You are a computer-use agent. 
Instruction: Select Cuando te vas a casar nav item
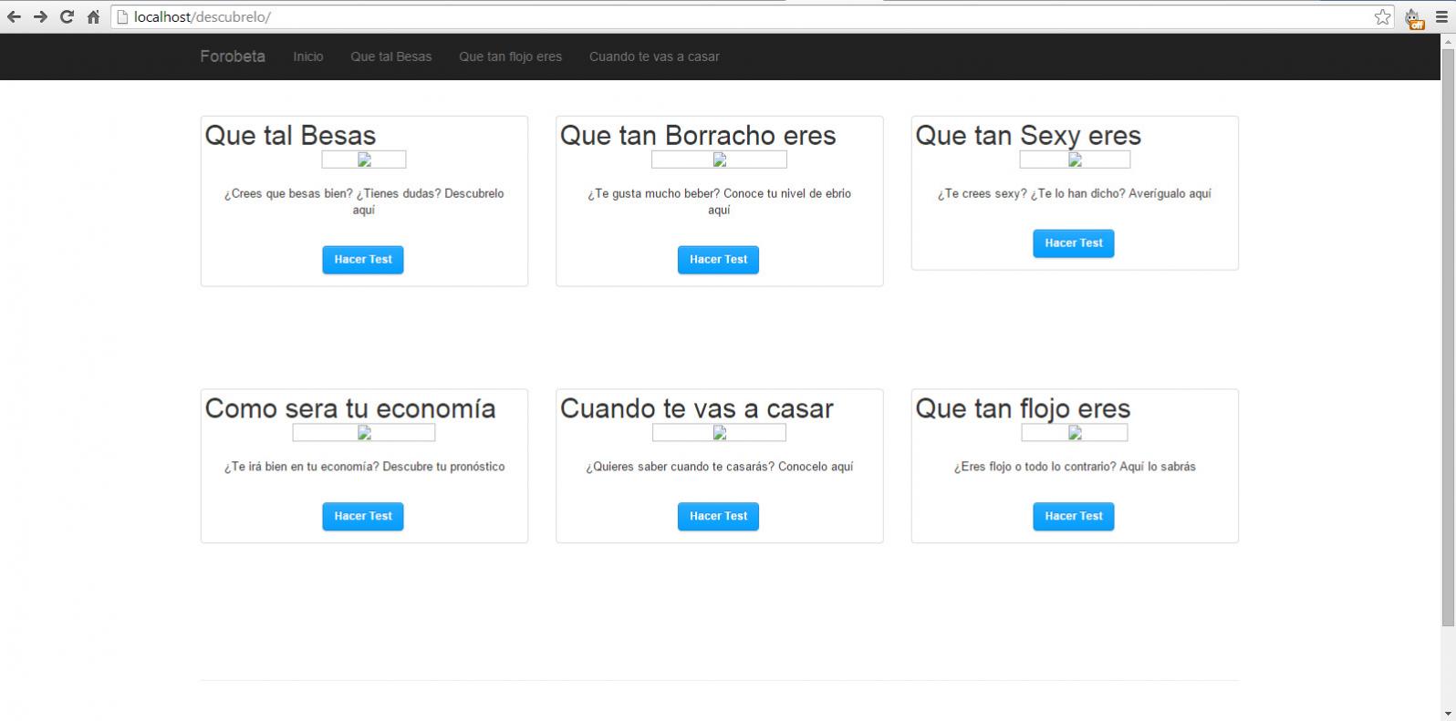click(x=654, y=57)
